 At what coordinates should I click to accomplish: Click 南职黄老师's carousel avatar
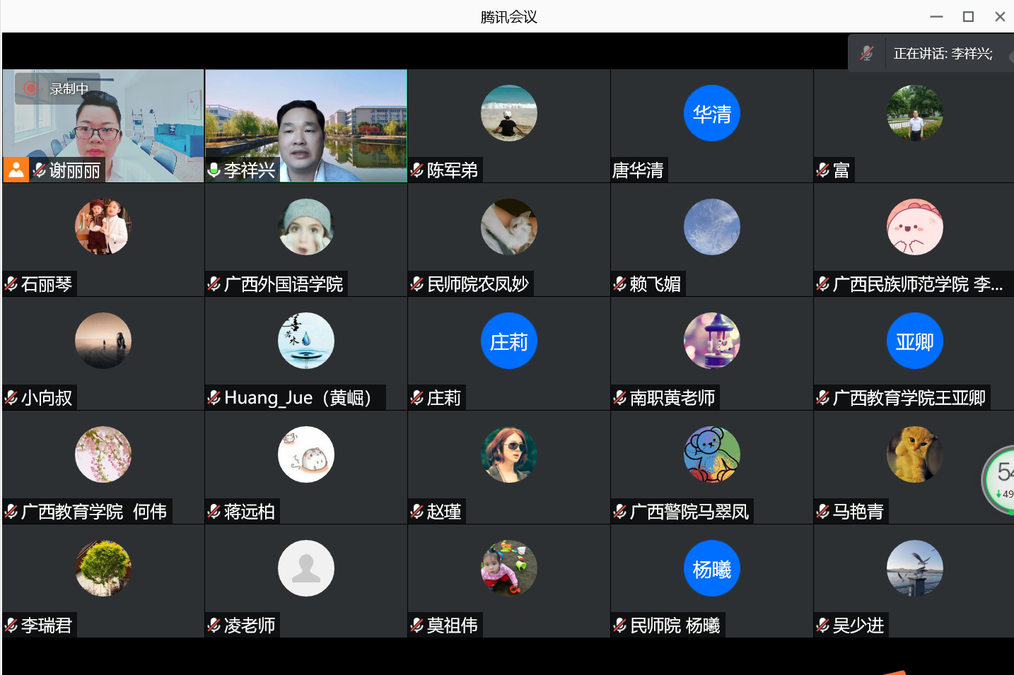click(712, 341)
